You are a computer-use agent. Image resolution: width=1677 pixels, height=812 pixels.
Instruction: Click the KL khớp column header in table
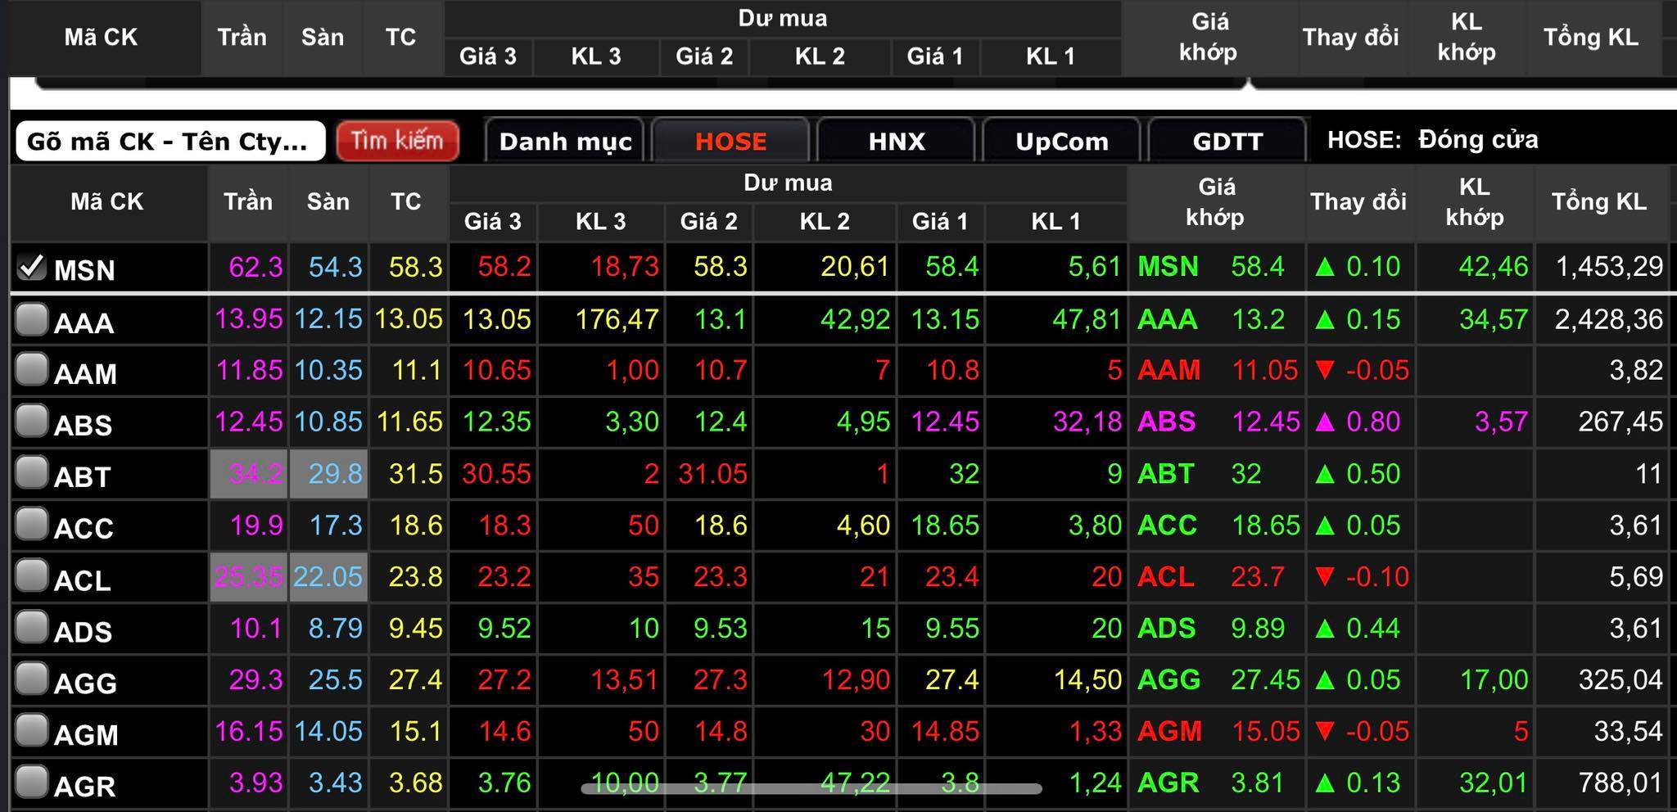(1475, 202)
